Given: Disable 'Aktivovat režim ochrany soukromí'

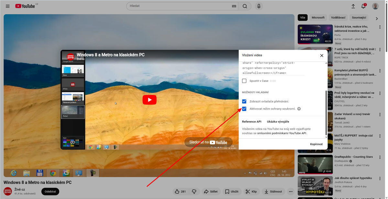Looking at the screenshot, I should pyautogui.click(x=244, y=109).
